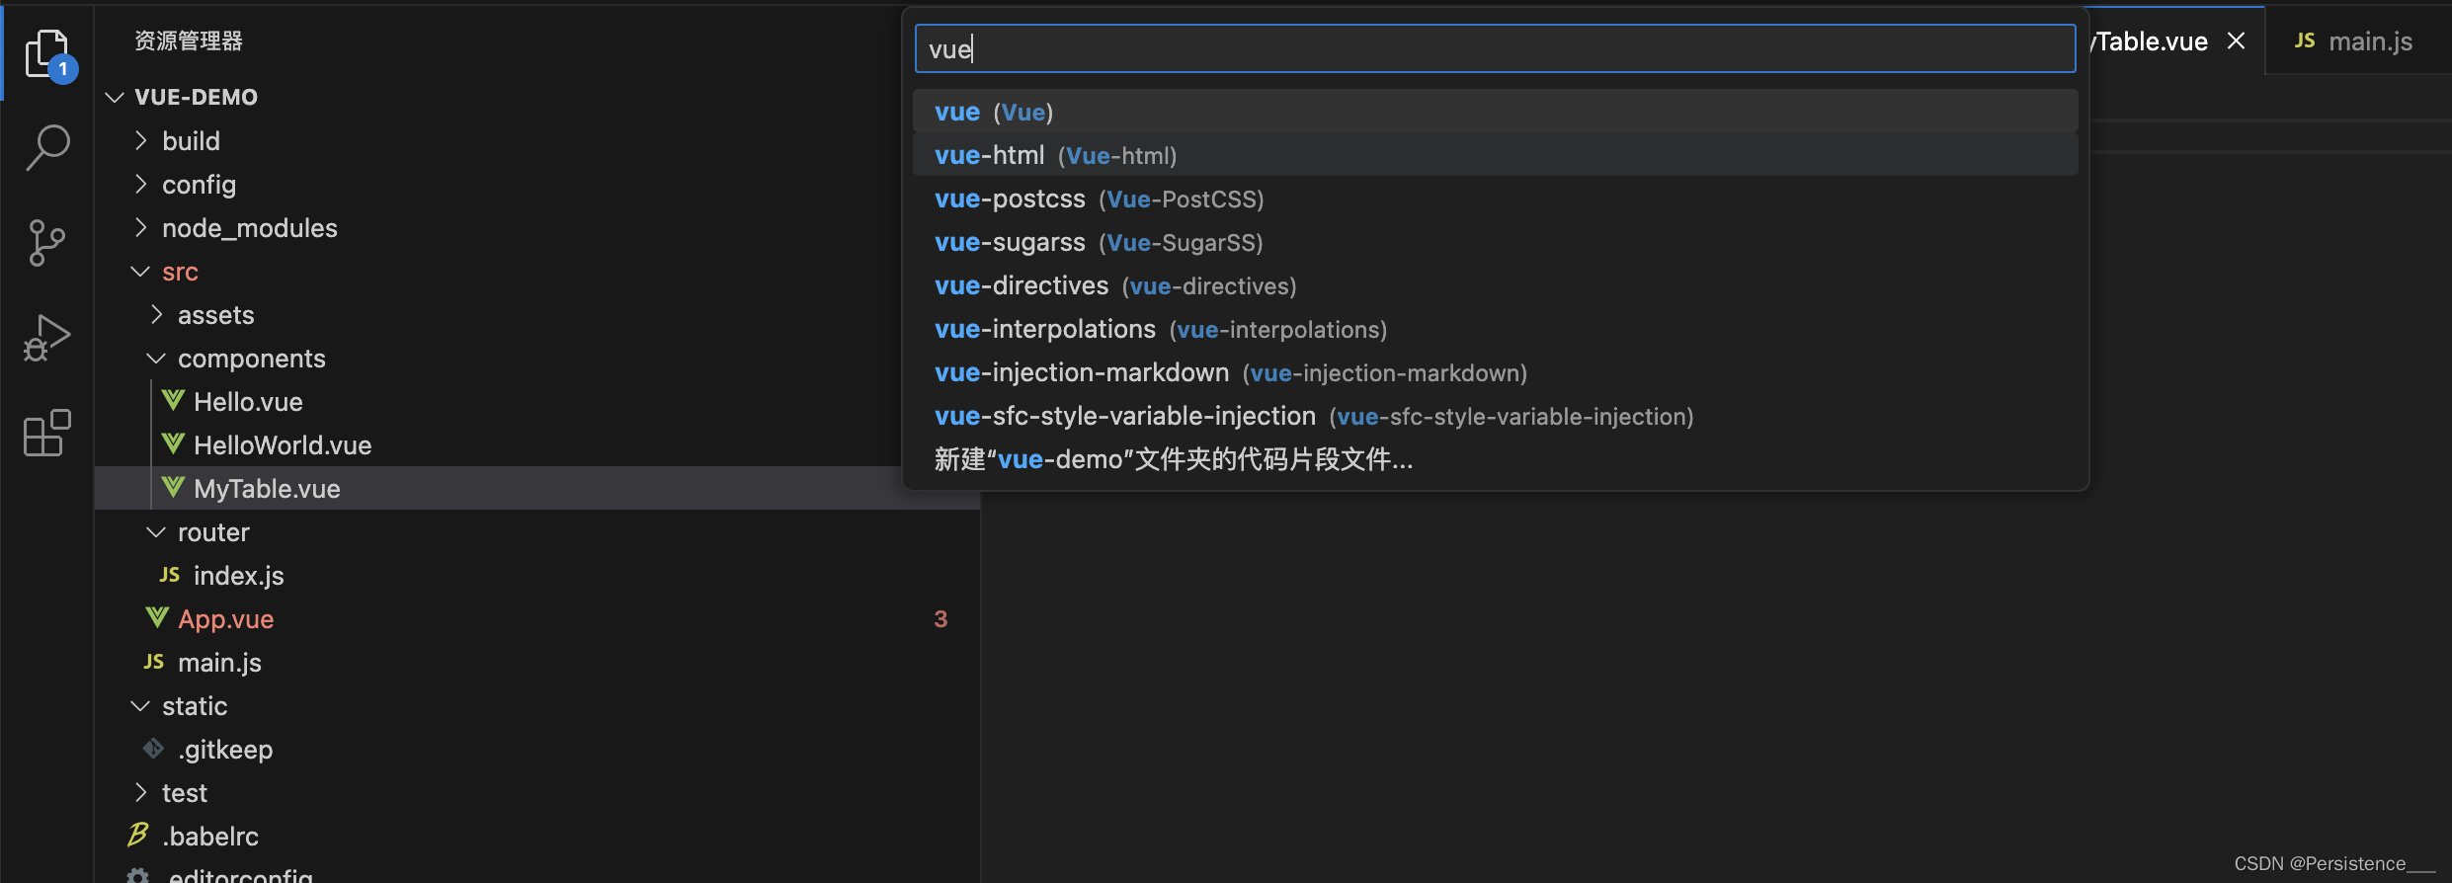Select the vue-injection-markdown snippet option
2452x883 pixels.
pyautogui.click(x=1495, y=372)
